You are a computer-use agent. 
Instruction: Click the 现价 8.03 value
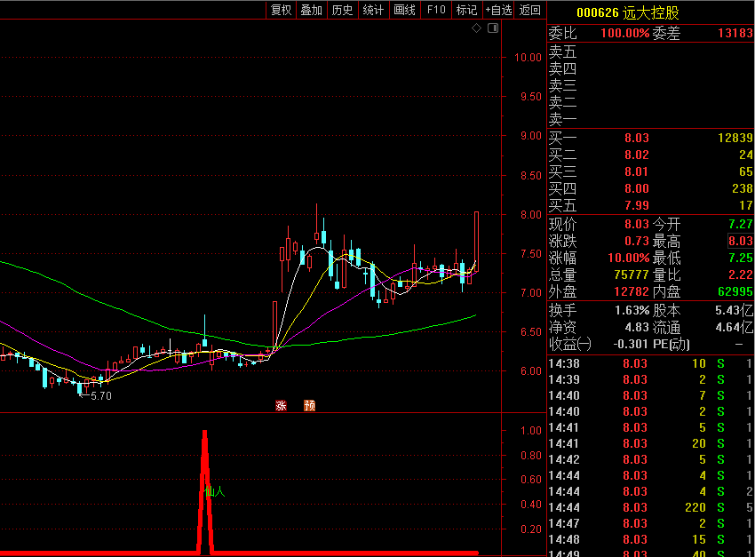tap(637, 225)
